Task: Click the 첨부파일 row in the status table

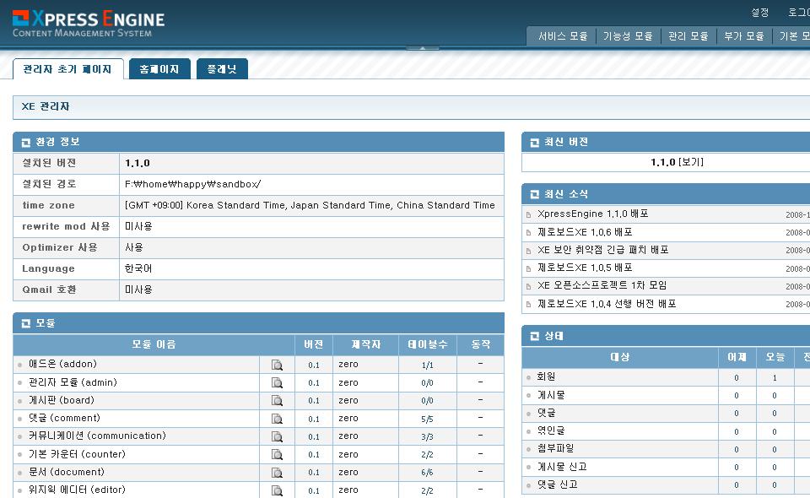Action: pyautogui.click(x=666, y=449)
